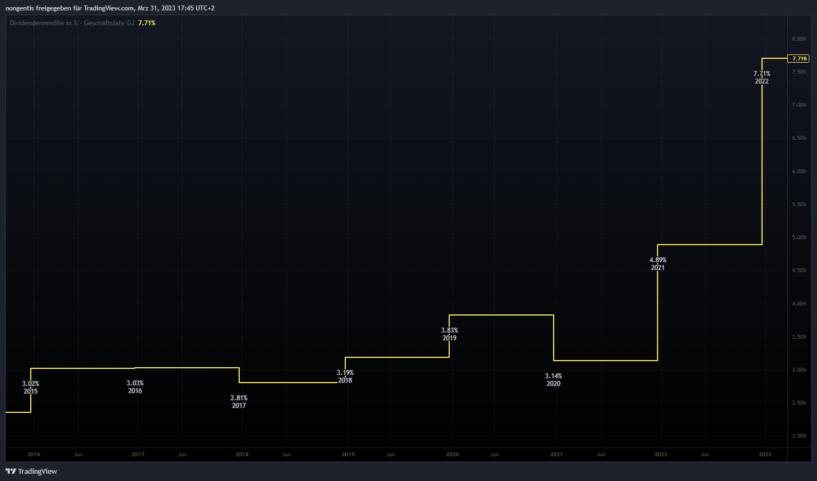Click 2018 on the time axis
The height and width of the screenshot is (481, 817).
pyautogui.click(x=242, y=455)
